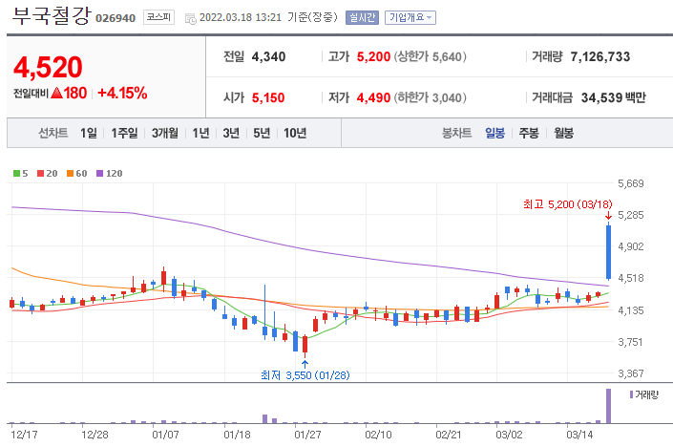The width and height of the screenshot is (673, 447).
Task: Open the 기업개요 dropdown
Action: (410, 17)
